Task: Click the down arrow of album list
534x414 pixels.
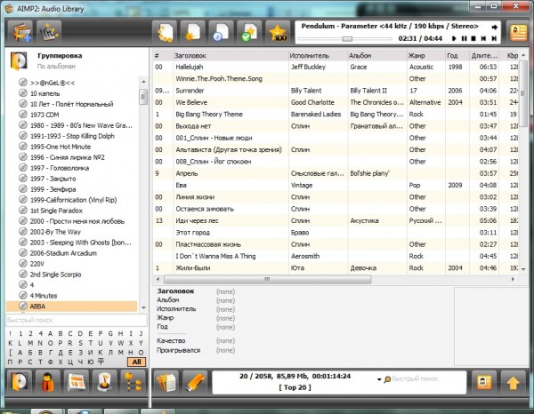Action: tap(143, 307)
